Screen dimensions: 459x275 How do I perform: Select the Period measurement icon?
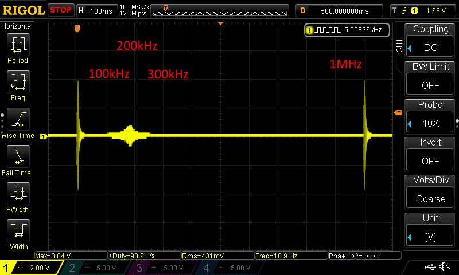point(18,45)
